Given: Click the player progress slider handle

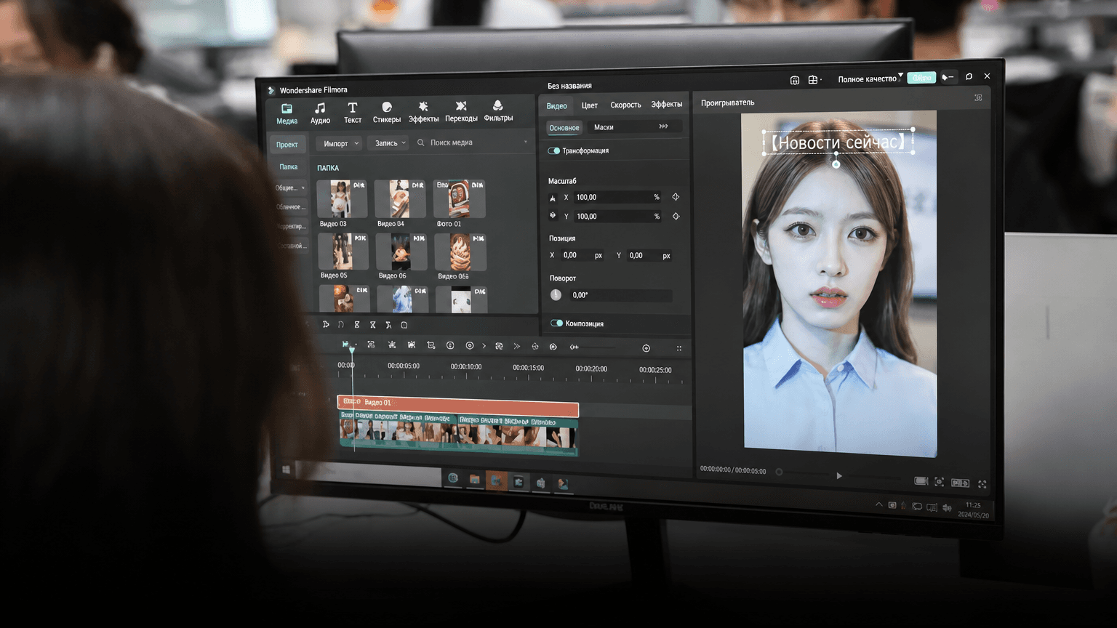Looking at the screenshot, I should coord(779,472).
